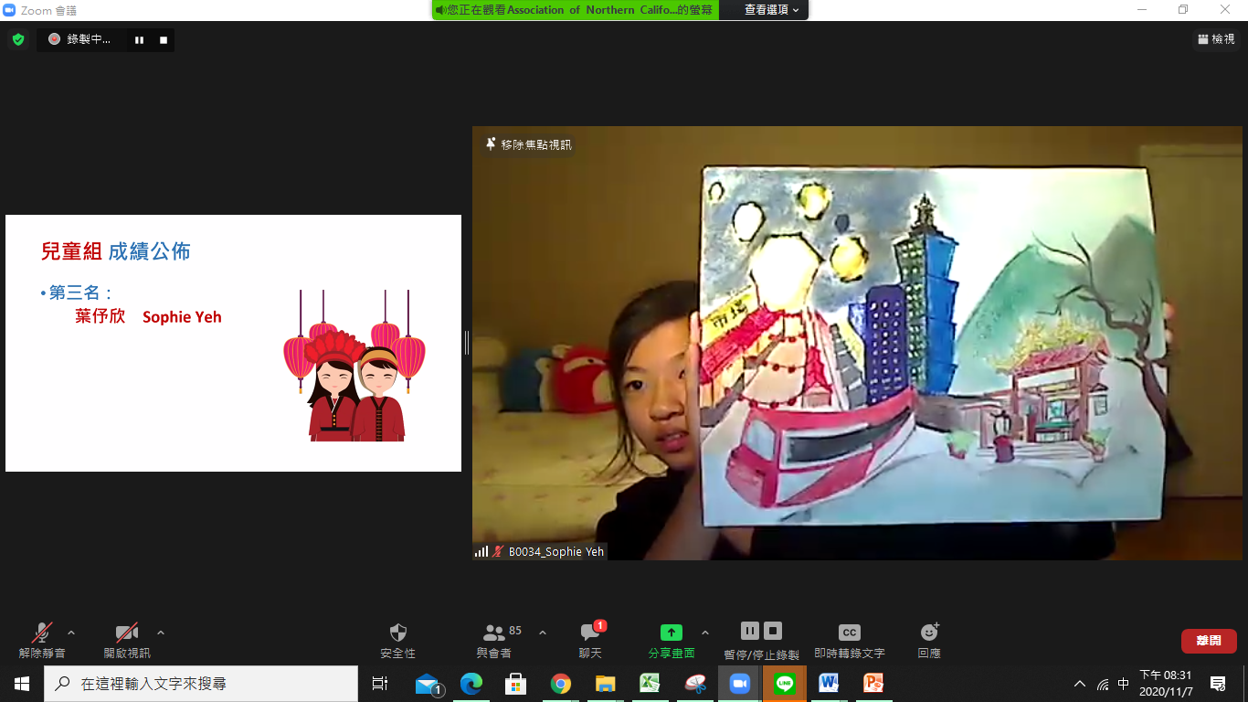1248x702 pixels.
Task: Open the View (檢視) layout menu
Action: pyautogui.click(x=1216, y=39)
